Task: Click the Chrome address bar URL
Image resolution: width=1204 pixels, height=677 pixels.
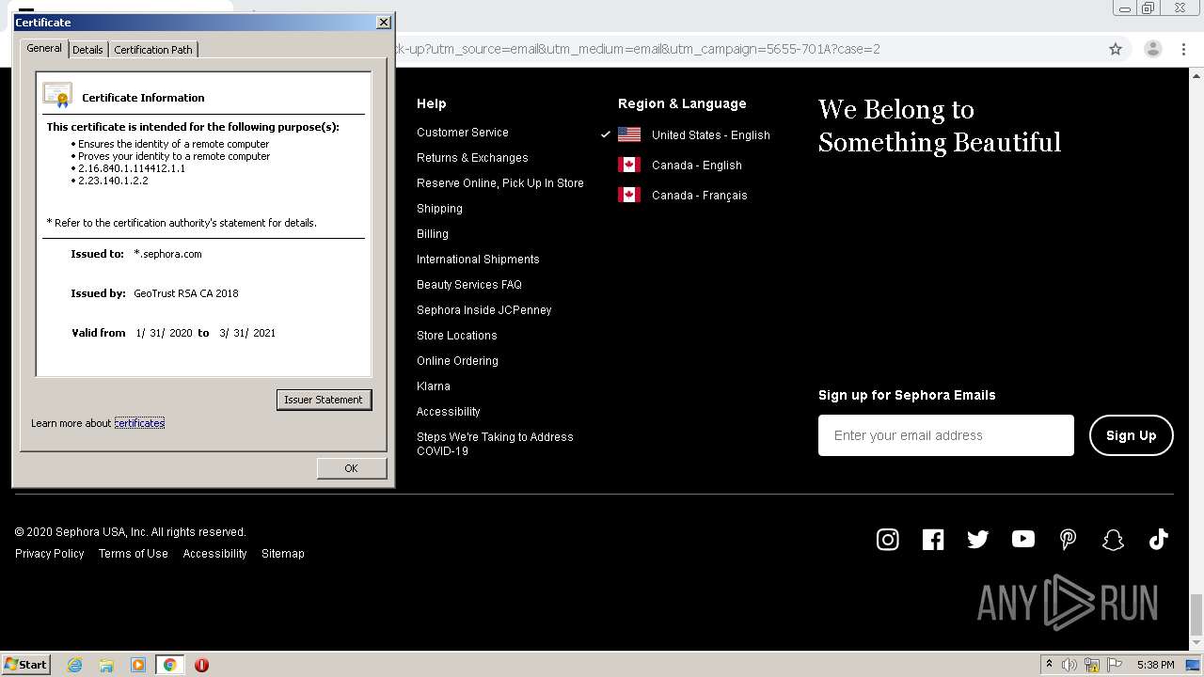Action: (x=638, y=49)
